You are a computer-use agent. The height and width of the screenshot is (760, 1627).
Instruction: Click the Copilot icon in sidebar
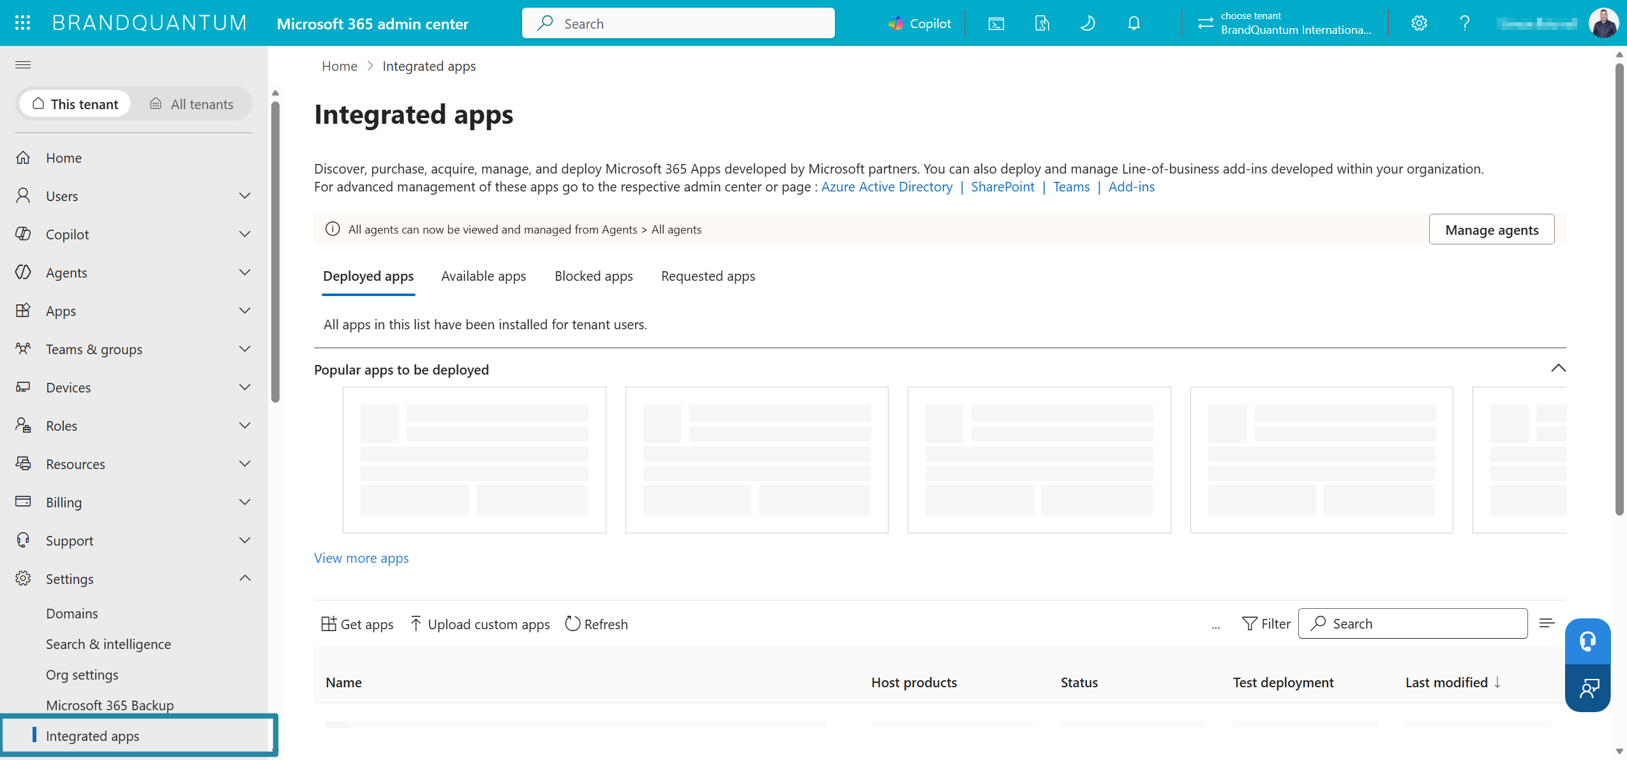click(x=23, y=234)
